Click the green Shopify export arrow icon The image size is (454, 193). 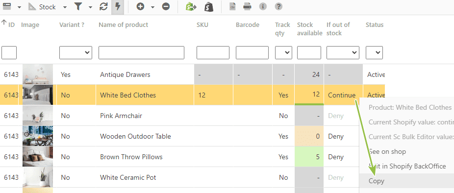click(x=191, y=7)
